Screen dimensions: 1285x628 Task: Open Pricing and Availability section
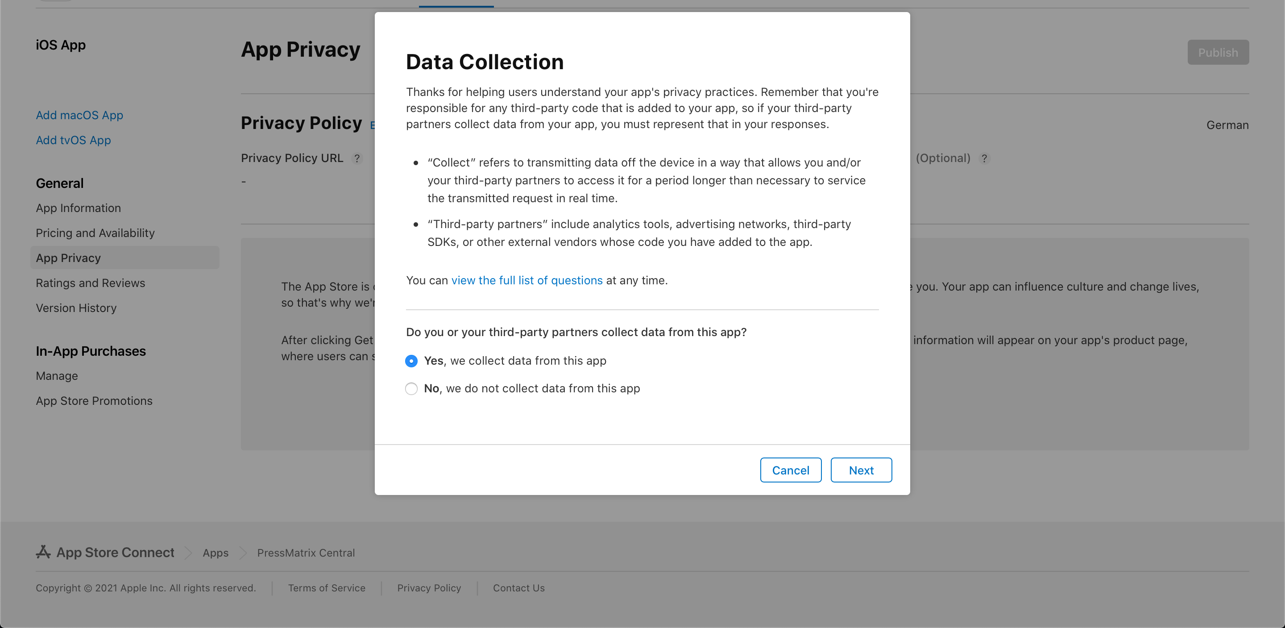(x=95, y=233)
